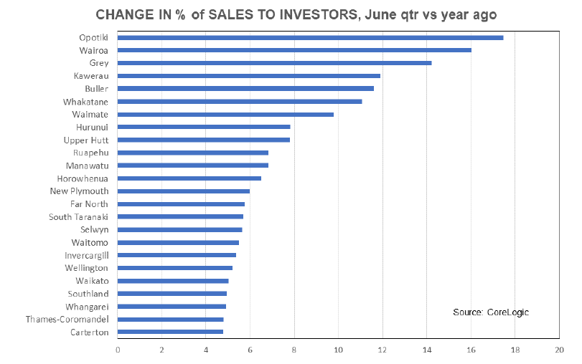Select the Selwyn bar
Viewport: 582px width, 364px height.
[x=179, y=229]
